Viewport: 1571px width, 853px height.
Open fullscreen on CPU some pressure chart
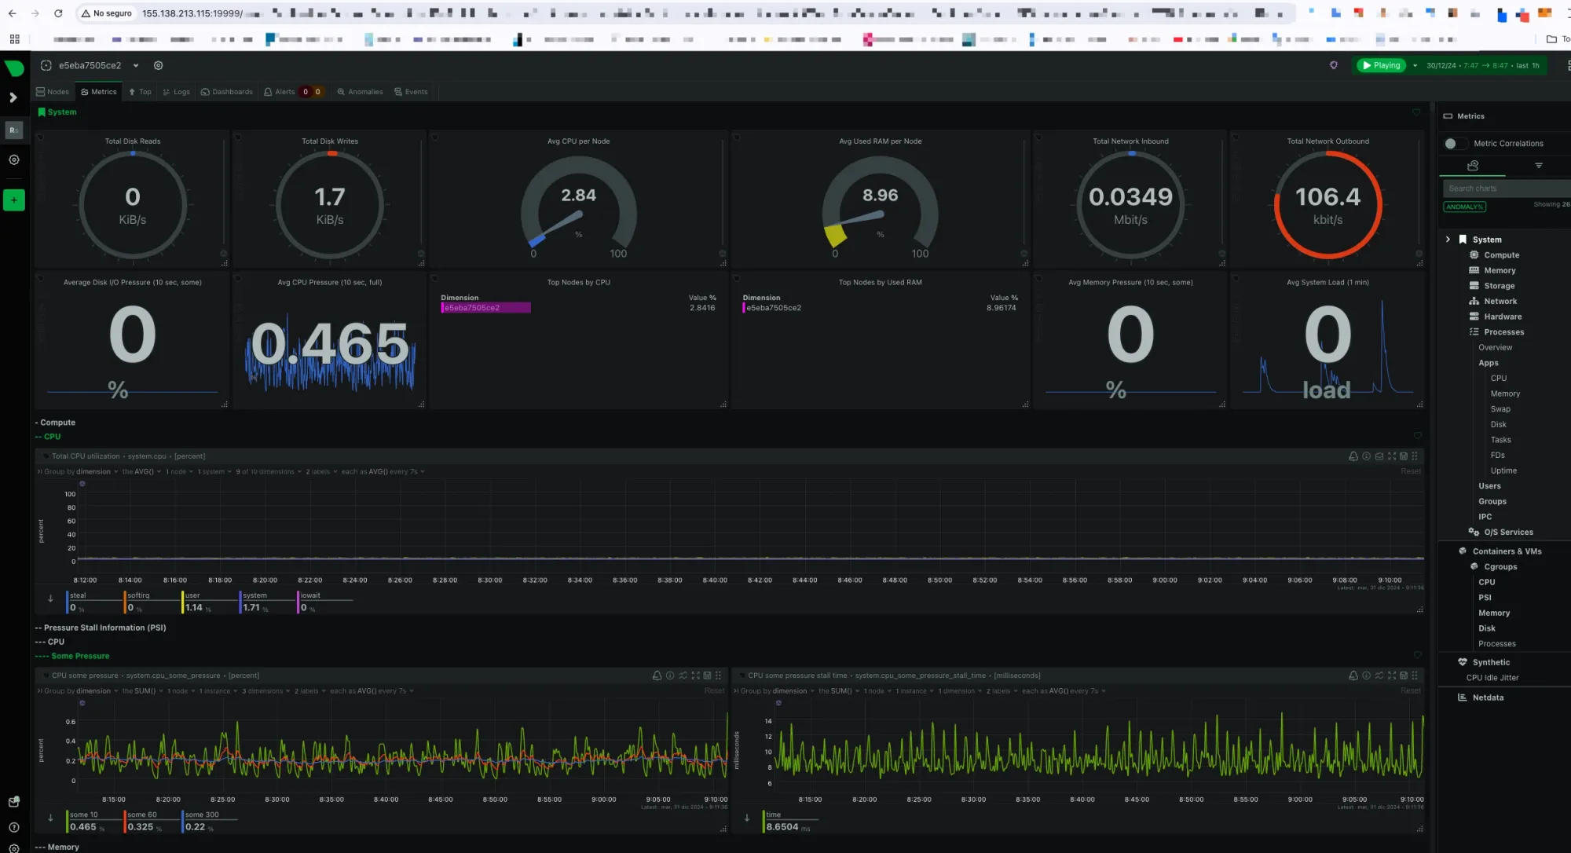(x=695, y=675)
